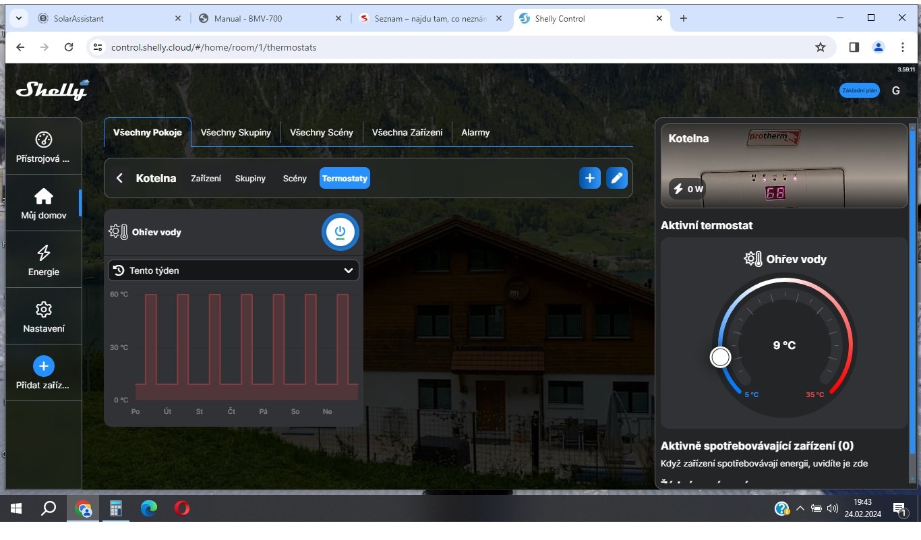Click the blue plus add button
This screenshot has height=540, width=921.
point(589,178)
